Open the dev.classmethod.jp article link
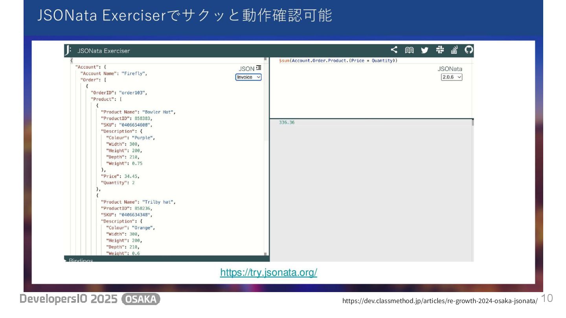Viewport: 566px width, 318px height. [x=440, y=301]
